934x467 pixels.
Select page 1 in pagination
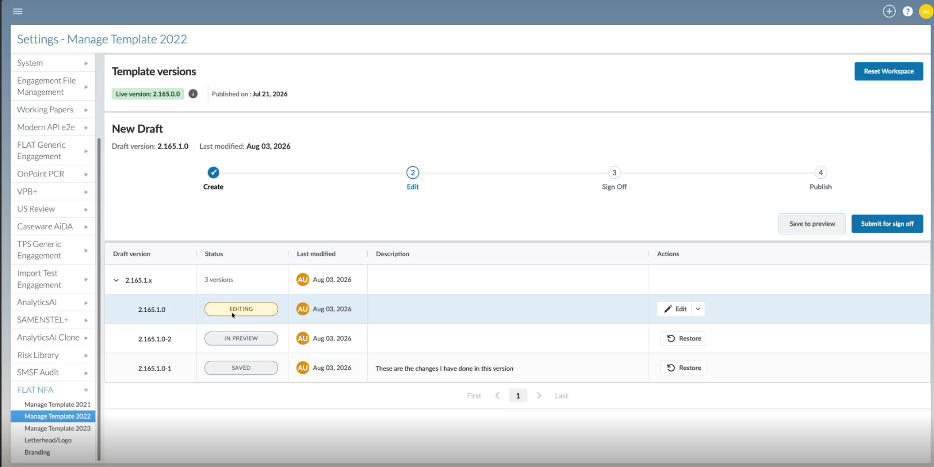click(x=518, y=396)
